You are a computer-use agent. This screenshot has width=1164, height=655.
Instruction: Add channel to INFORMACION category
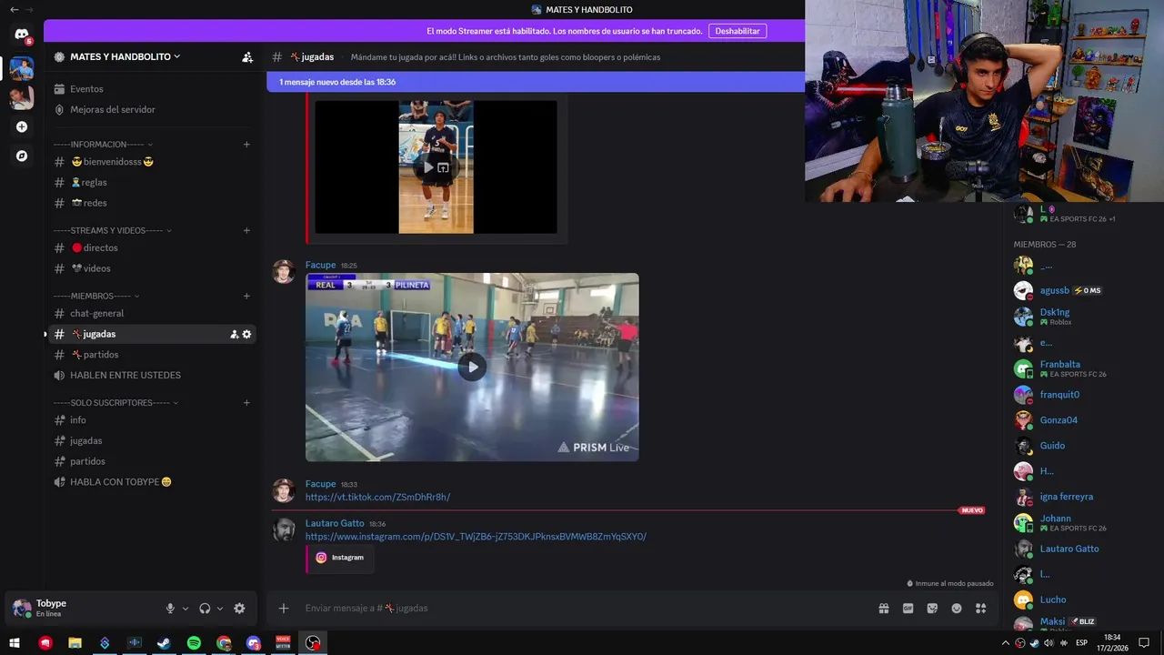(x=246, y=144)
